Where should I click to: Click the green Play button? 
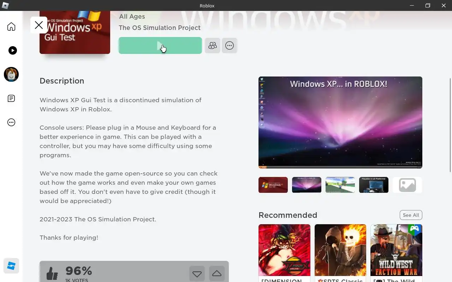click(160, 45)
